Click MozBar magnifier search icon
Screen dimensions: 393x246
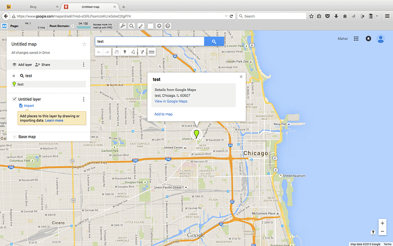pos(132,26)
